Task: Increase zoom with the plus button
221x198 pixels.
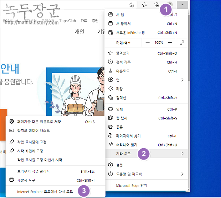Action: [170, 42]
